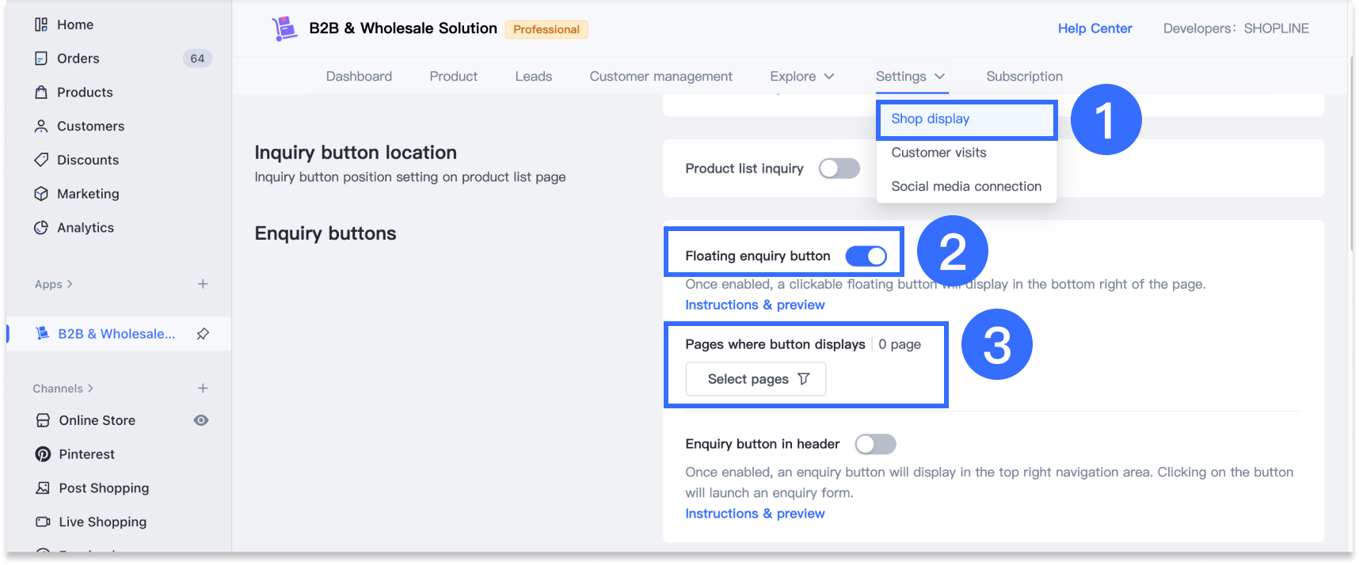This screenshot has height=565, width=1359.
Task: Click the Discounts tag icon
Action: [41, 160]
